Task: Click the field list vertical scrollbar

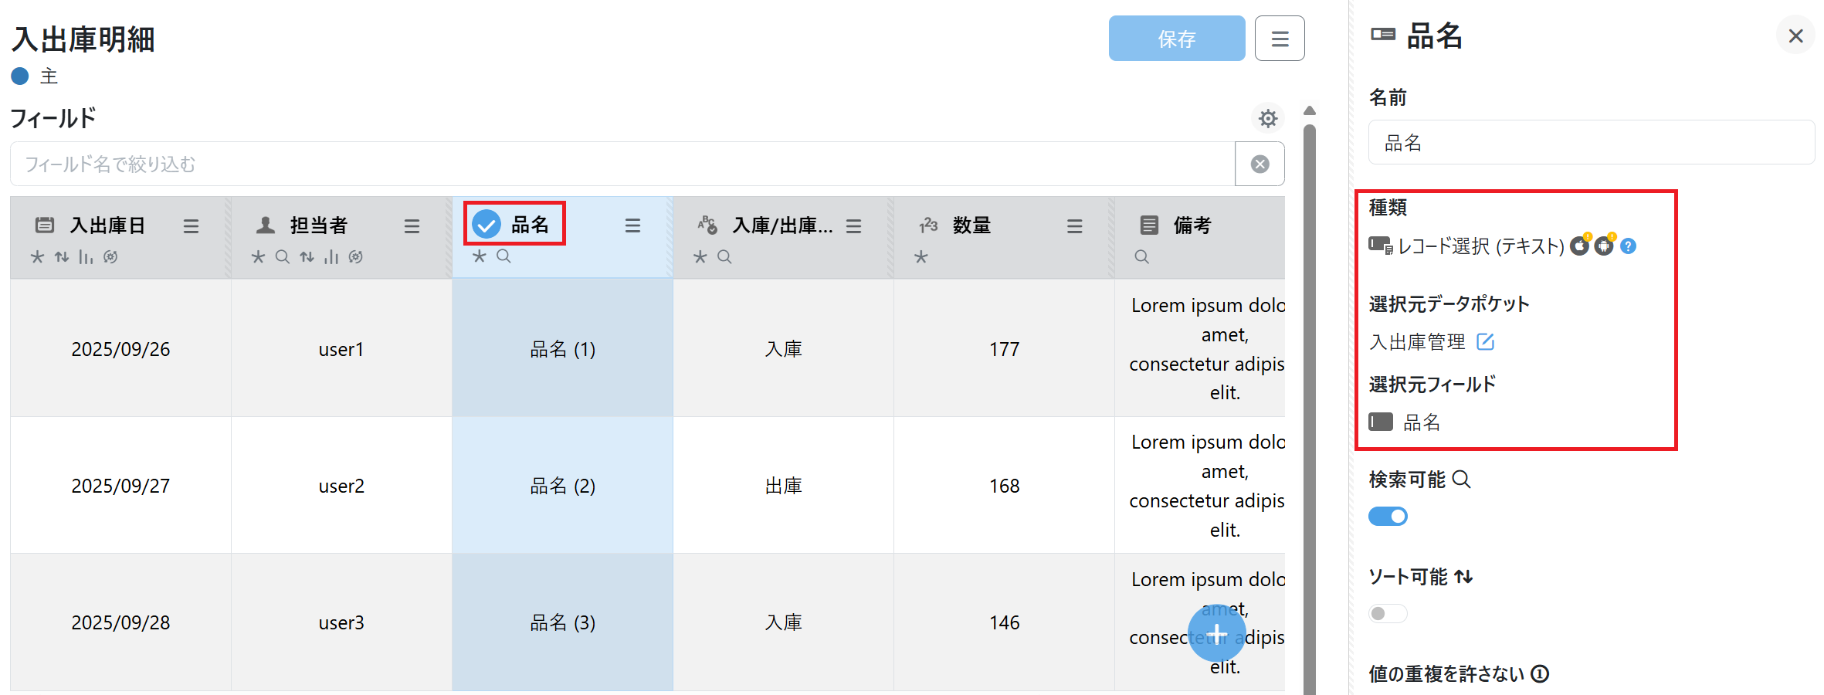Action: tap(1309, 386)
